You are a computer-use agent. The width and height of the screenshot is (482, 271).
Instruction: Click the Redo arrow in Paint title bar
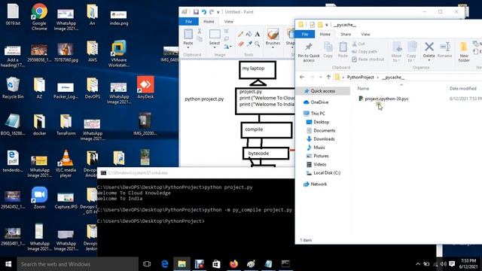[x=212, y=12]
